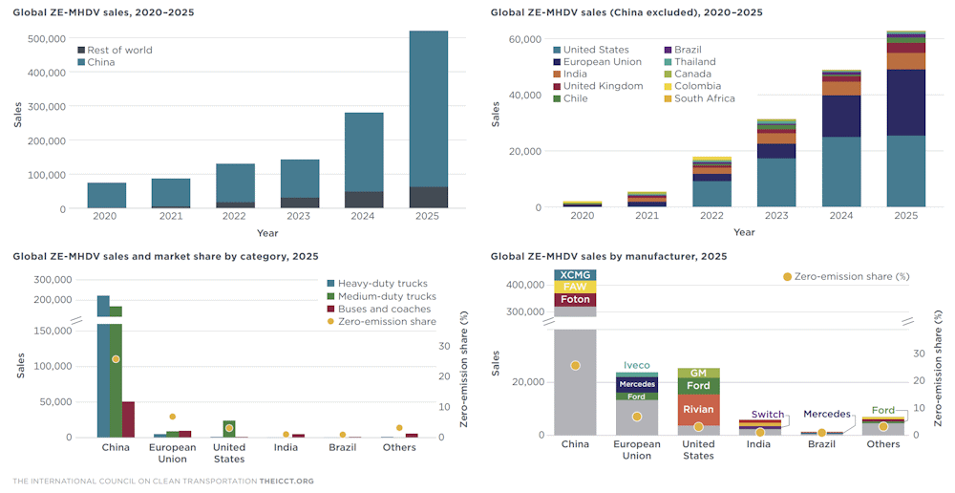Screen dimensions: 955x493
Task: Click the China legend swatch in global sales chart
Action: [x=81, y=62]
